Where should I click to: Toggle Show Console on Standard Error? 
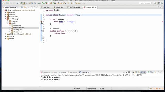point(144,72)
